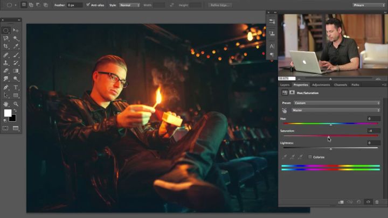Screen dimensions: 388x218
Task: Click the Lightness value field
Action: pos(373,143)
